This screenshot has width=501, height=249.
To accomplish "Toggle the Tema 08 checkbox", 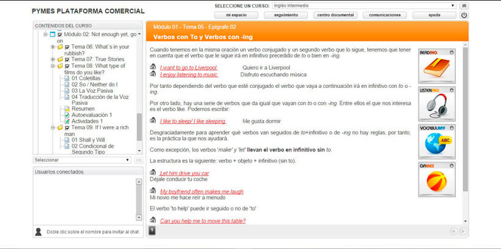I will (67, 67).
